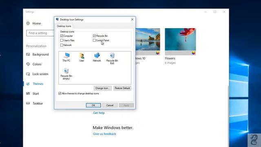Image resolution: width=261 pixels, height=147 pixels.
Task: Uncheck the Computer checkbox
Action: coord(62,36)
